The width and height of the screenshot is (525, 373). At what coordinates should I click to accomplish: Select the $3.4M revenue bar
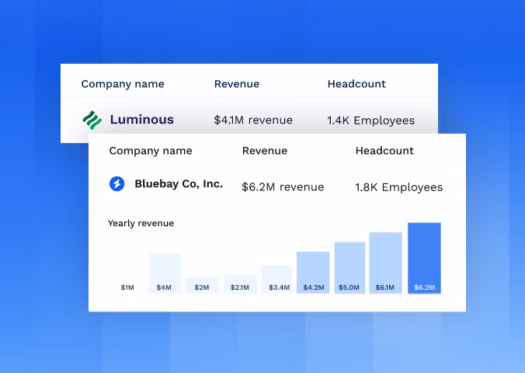pyautogui.click(x=276, y=280)
